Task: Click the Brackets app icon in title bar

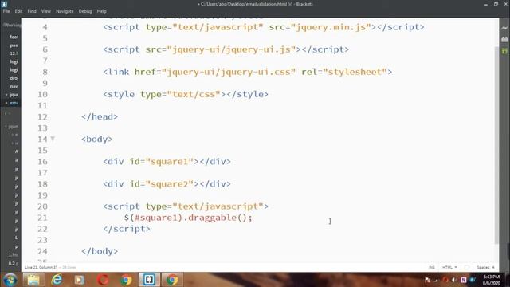Action: pyautogui.click(x=4, y=4)
